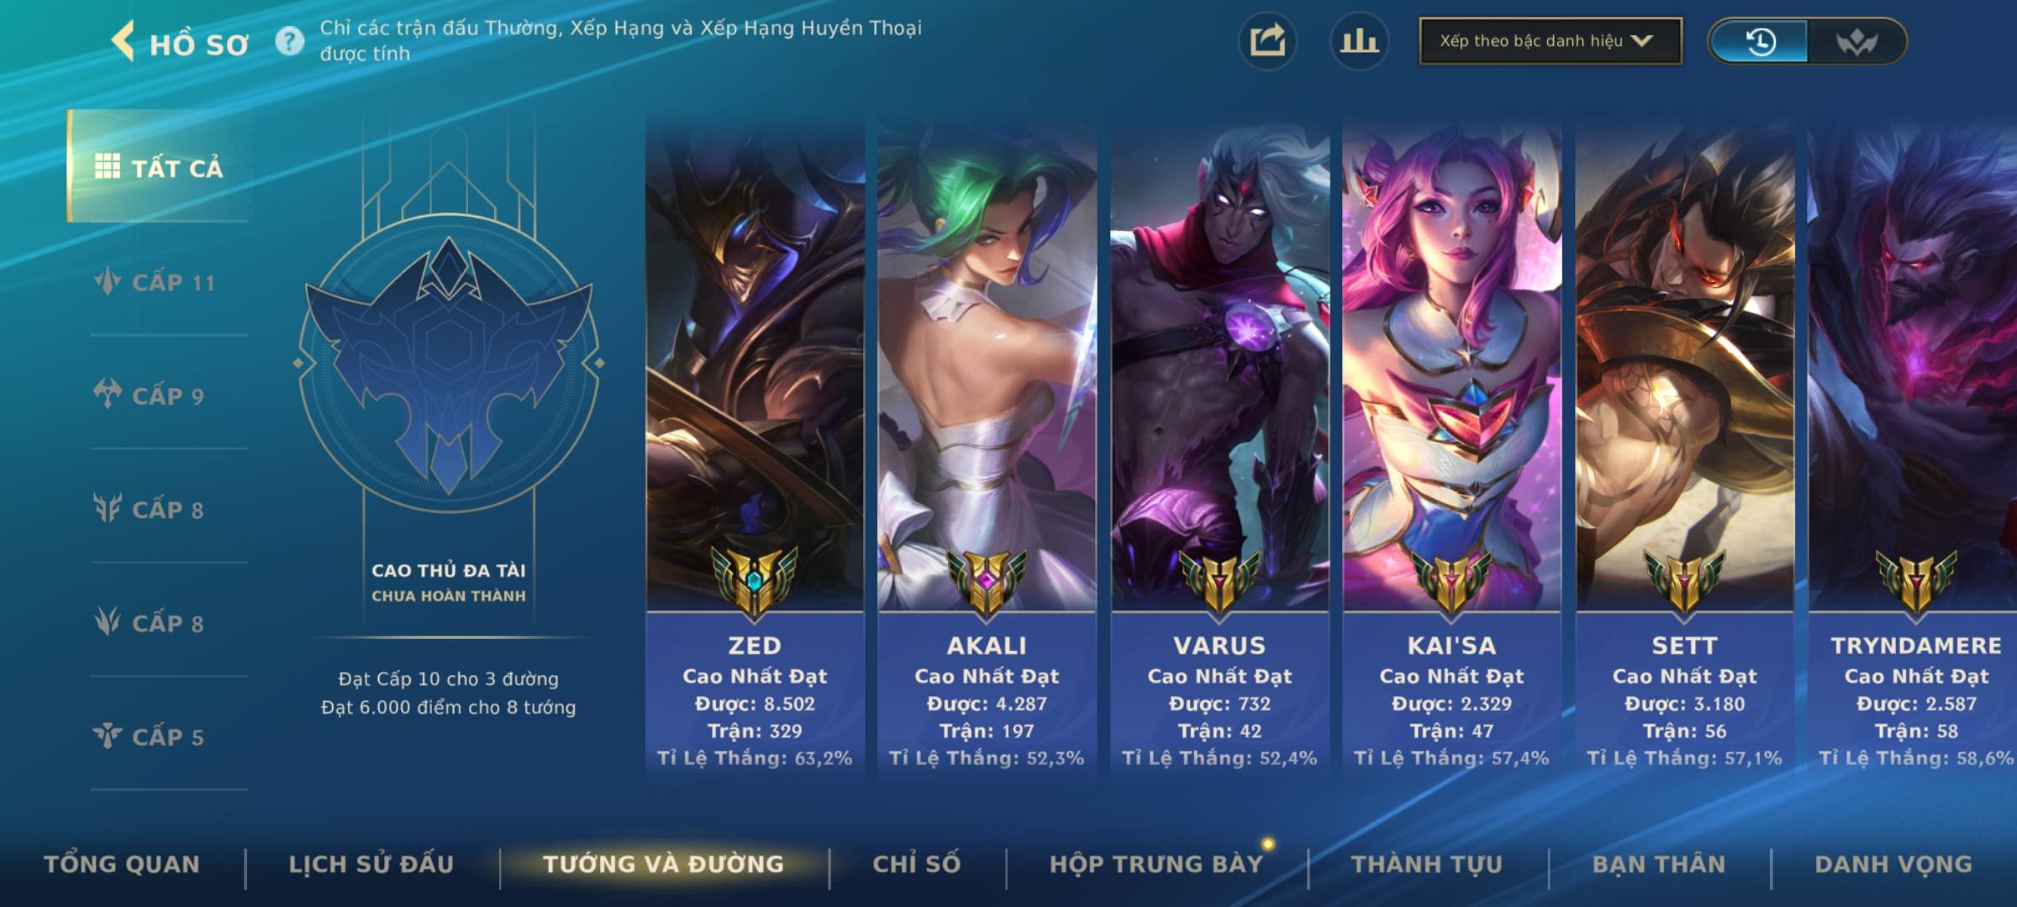Click the Cao Thủ Đa Tài emblem
Image resolution: width=2017 pixels, height=907 pixels.
point(448,363)
